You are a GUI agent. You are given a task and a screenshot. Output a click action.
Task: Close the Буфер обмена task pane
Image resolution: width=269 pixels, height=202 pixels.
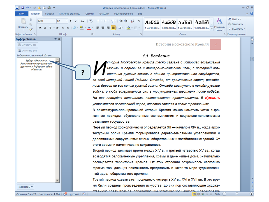pyautogui.click(x=59, y=39)
